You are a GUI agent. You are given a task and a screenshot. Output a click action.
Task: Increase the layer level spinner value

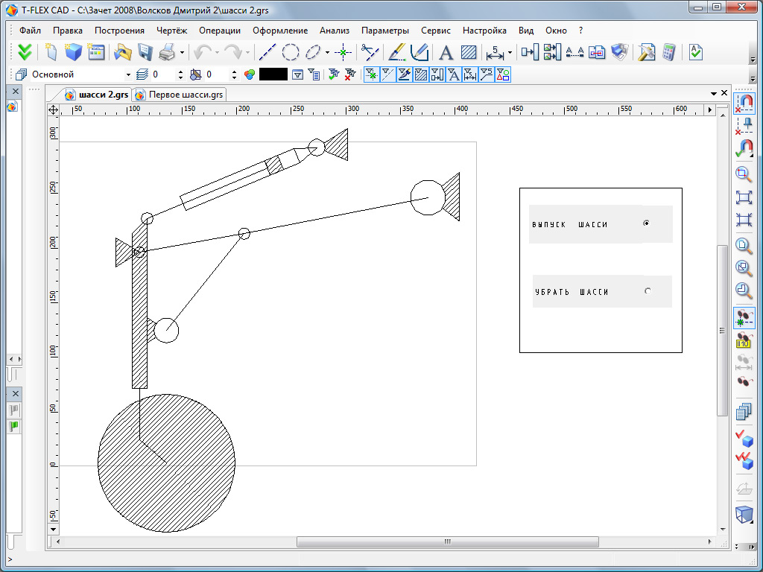180,71
